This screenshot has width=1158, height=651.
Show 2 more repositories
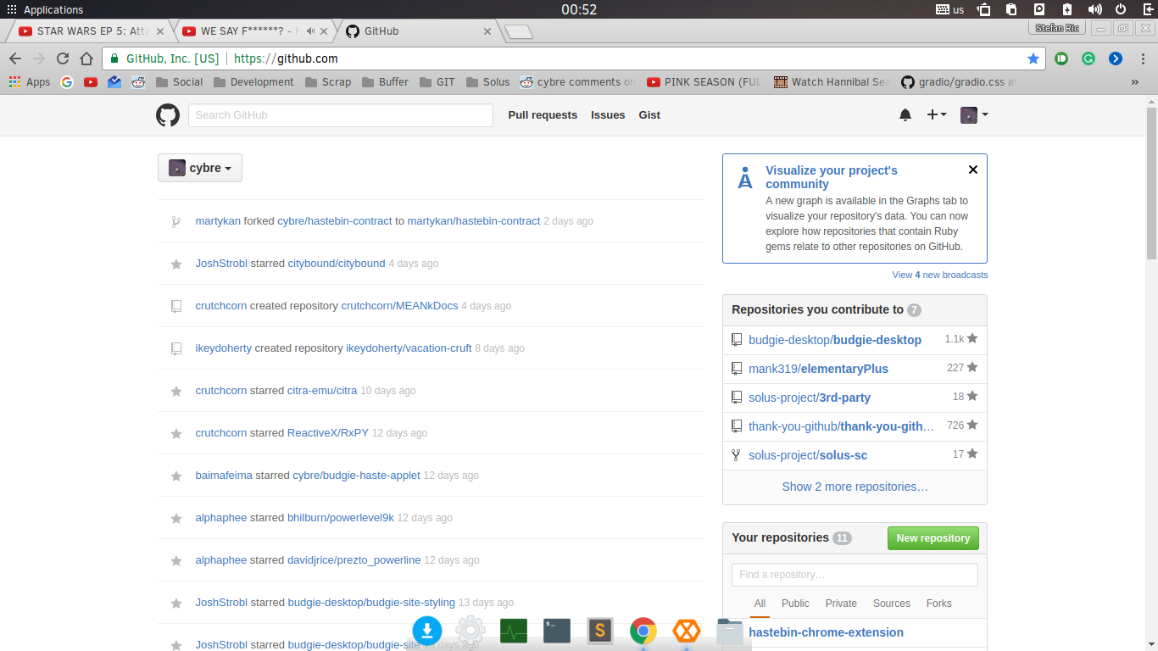pyautogui.click(x=855, y=487)
